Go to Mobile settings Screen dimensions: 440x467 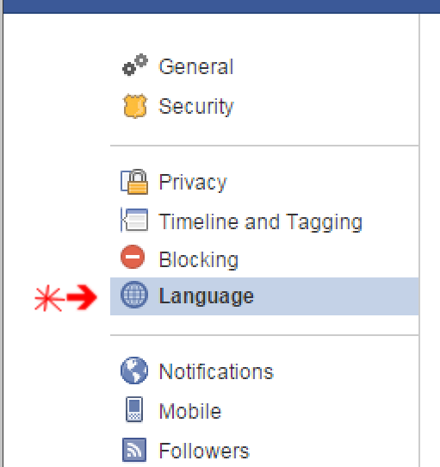(x=190, y=411)
